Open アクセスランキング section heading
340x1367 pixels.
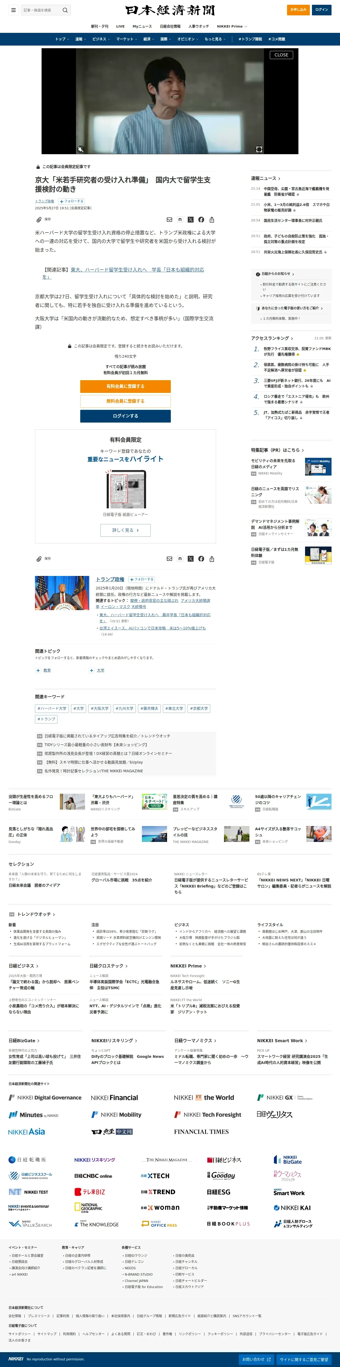tap(272, 338)
